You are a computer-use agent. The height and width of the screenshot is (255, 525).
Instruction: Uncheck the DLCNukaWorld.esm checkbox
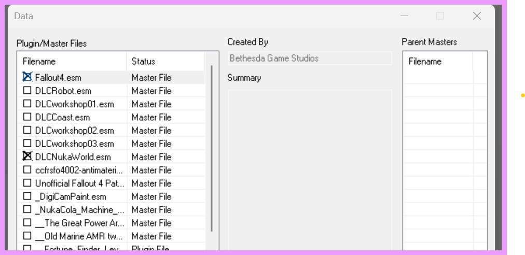coord(27,157)
